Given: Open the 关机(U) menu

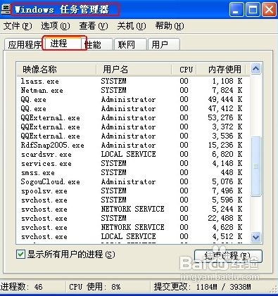Looking at the screenshot, I should (132, 26).
